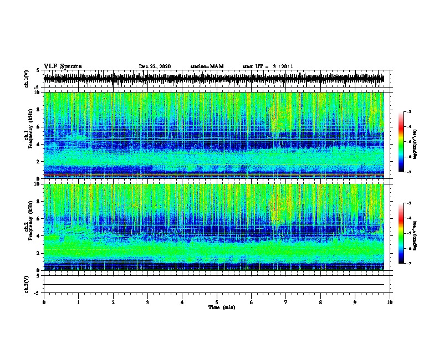The height and width of the screenshot is (339, 439).
Task: Click the time axis tick label "9"
Action: pos(355,302)
